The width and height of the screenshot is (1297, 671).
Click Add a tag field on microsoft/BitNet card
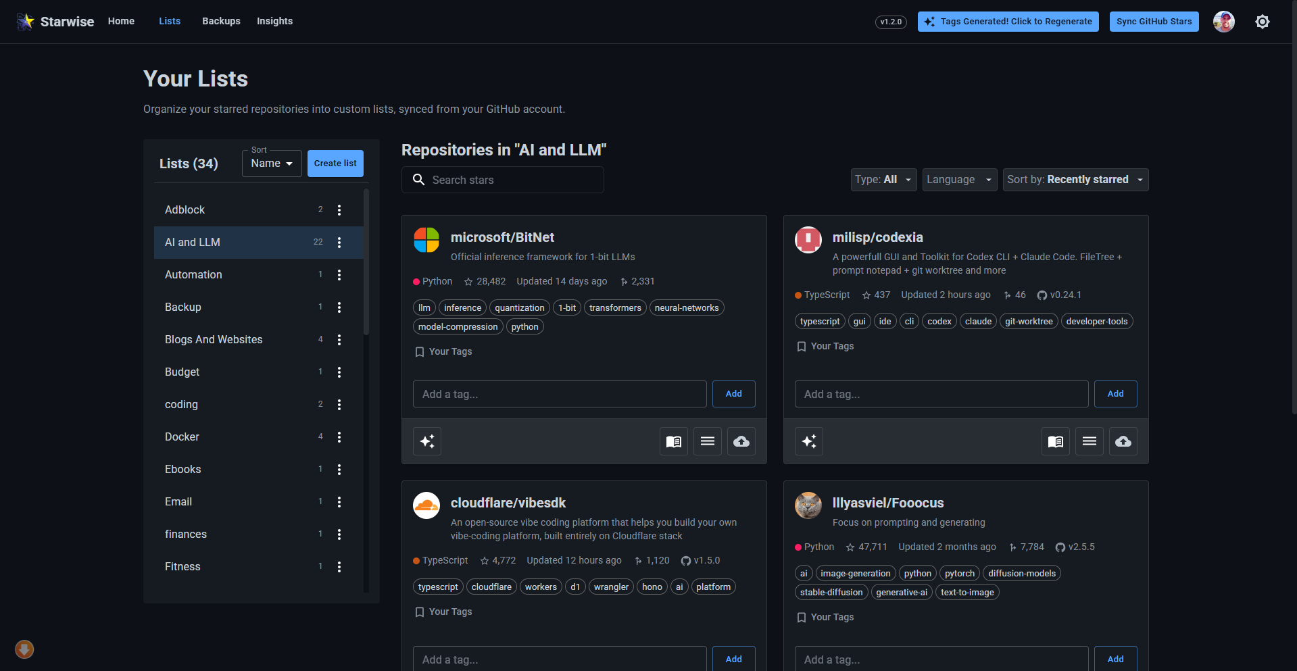point(560,394)
